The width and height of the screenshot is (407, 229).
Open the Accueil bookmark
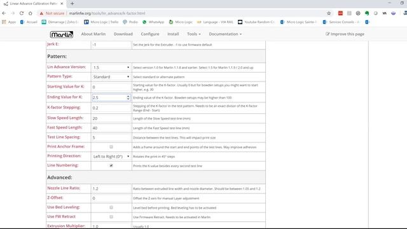[29, 22]
